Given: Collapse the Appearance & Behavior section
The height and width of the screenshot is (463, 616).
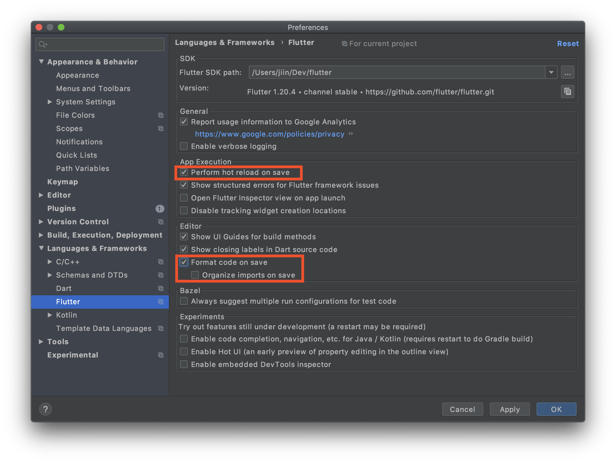Looking at the screenshot, I should 41,62.
